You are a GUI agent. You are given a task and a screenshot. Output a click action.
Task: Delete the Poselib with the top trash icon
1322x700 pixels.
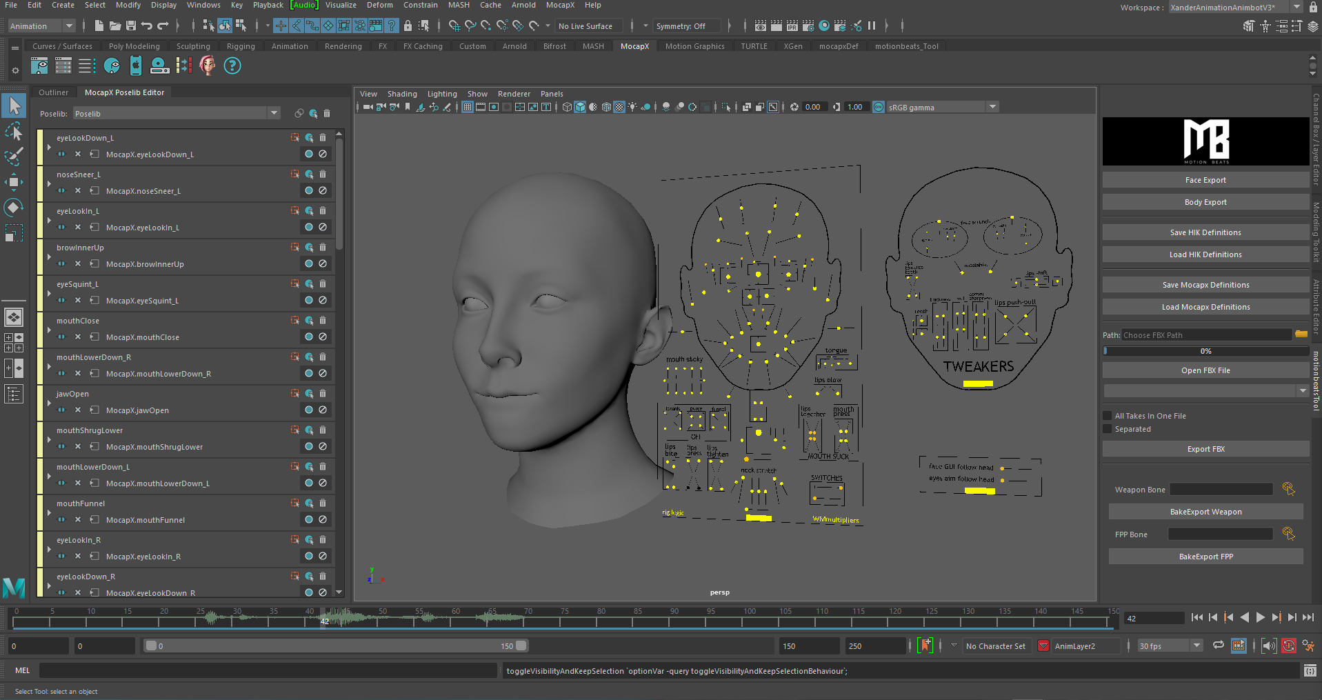coord(327,113)
